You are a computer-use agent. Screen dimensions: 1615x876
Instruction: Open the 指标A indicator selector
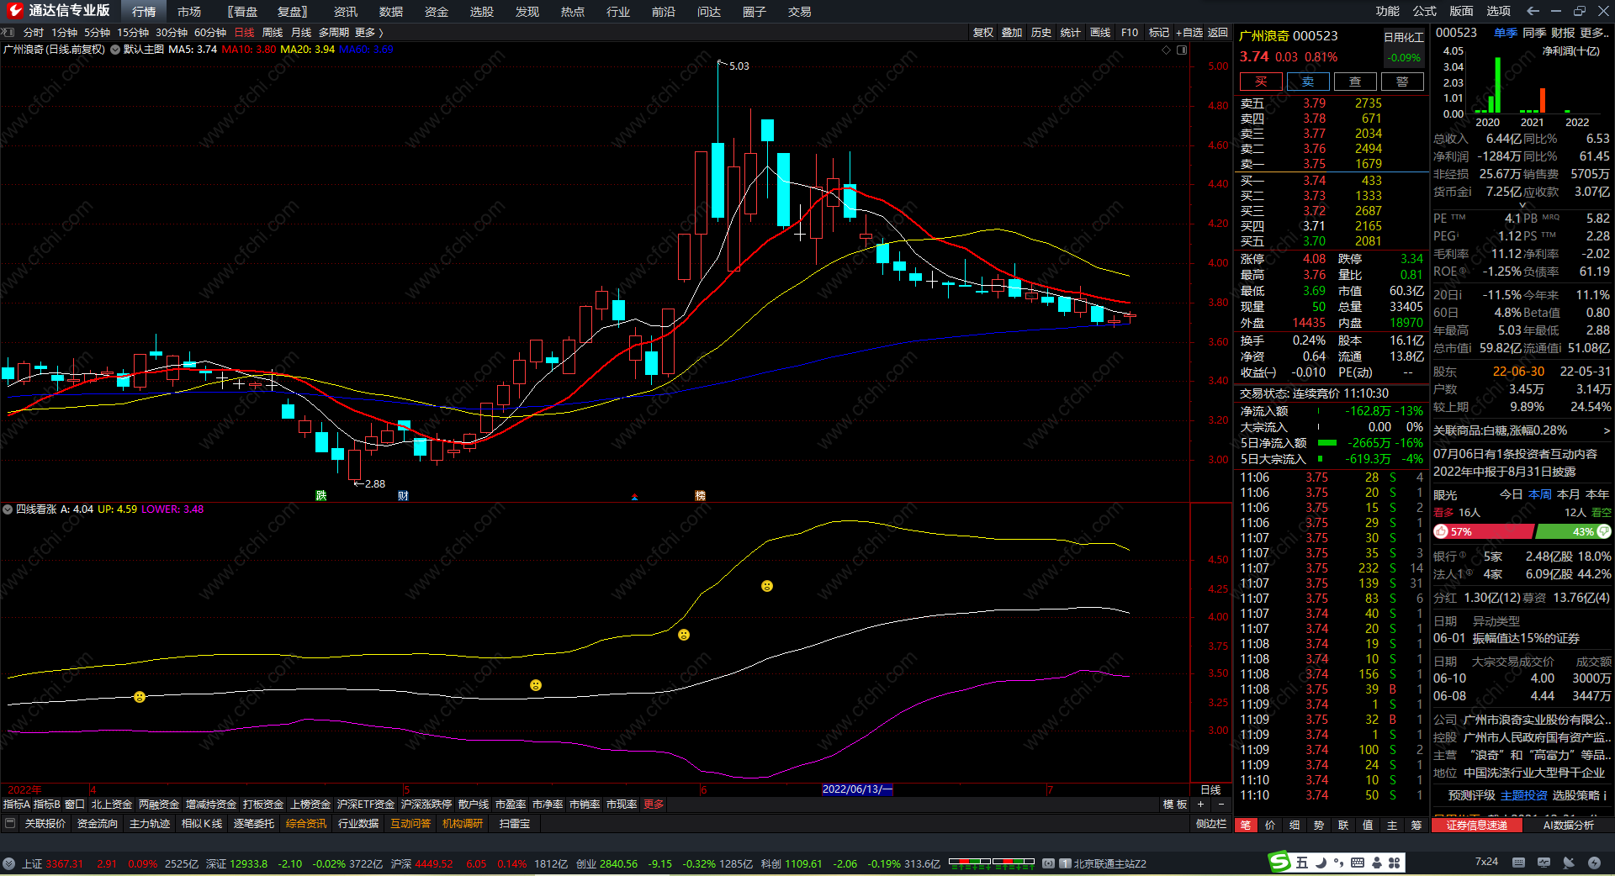pos(17,805)
